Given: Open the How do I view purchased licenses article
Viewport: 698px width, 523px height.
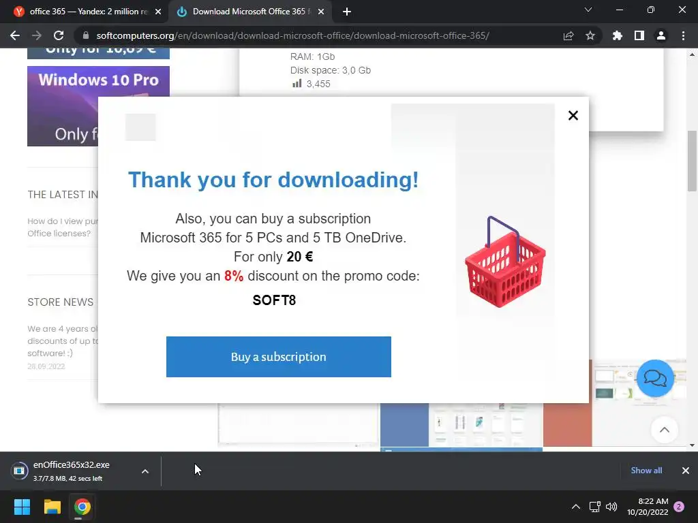Looking at the screenshot, I should pyautogui.click(x=63, y=227).
